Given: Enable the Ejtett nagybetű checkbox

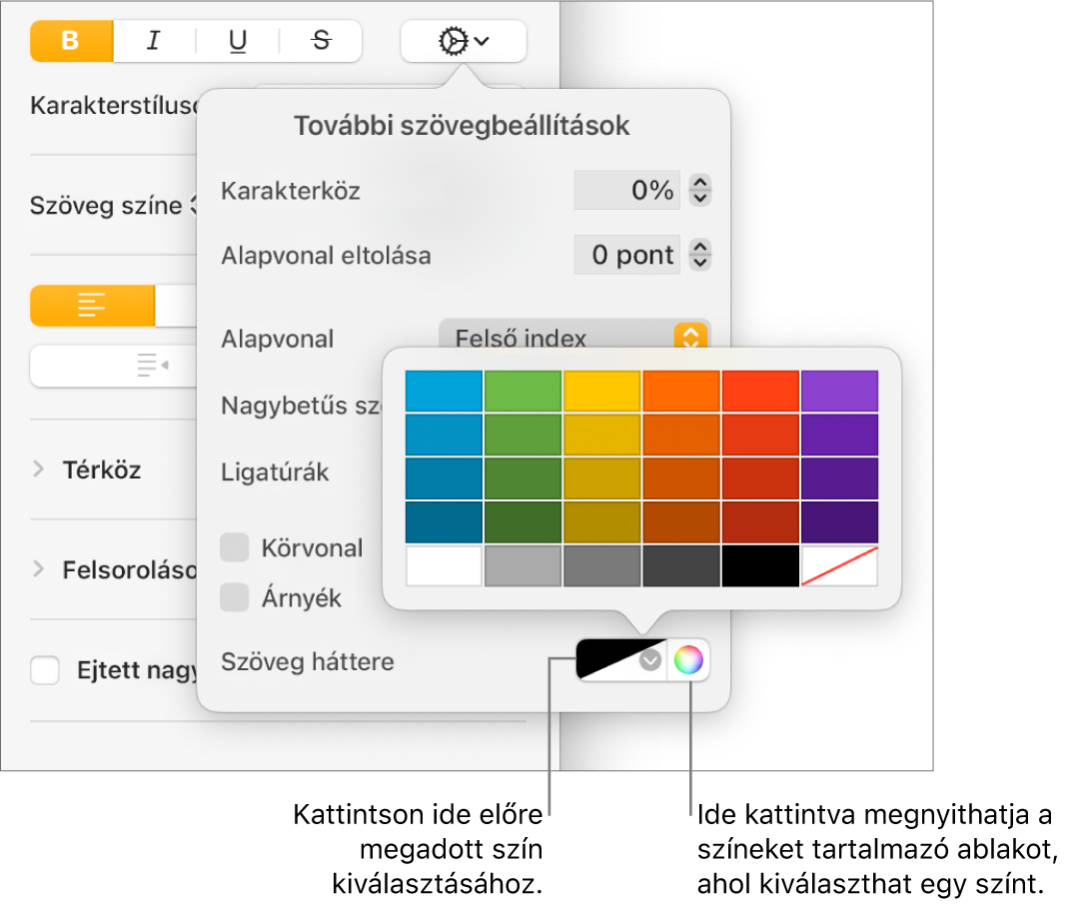Looking at the screenshot, I should coord(45,669).
